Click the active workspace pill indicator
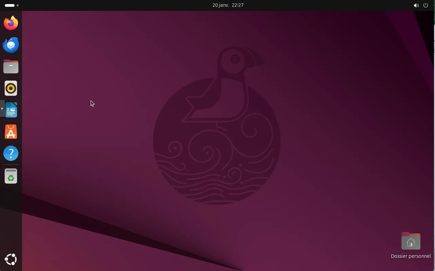 (10, 5)
